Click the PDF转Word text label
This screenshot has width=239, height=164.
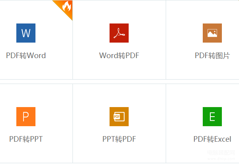[x=26, y=55]
